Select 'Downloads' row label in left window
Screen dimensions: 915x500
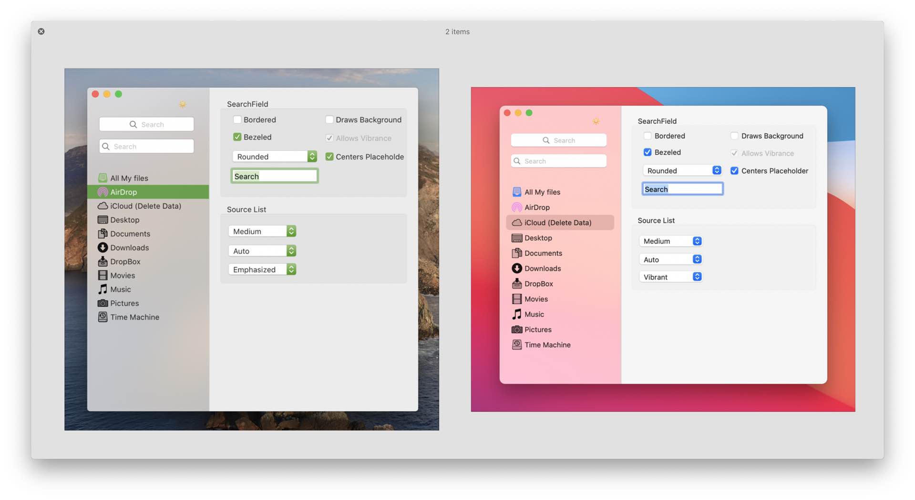point(129,248)
